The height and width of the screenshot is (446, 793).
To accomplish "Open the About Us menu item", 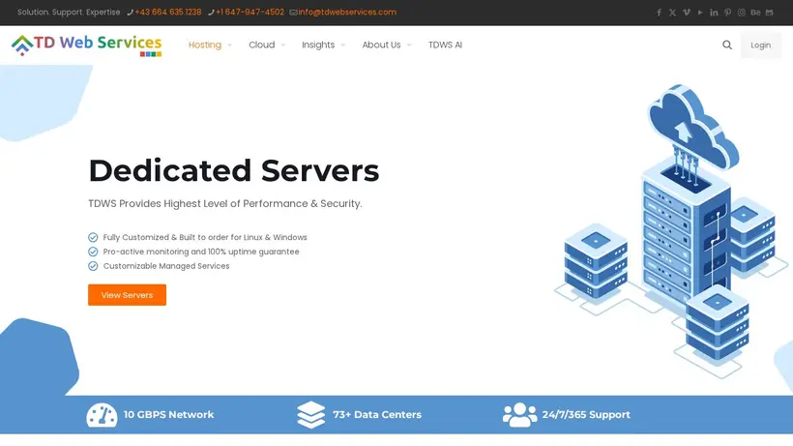I will (381, 45).
